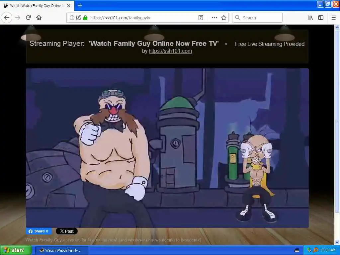Click the magnifier icon in system tray

(x=315, y=250)
